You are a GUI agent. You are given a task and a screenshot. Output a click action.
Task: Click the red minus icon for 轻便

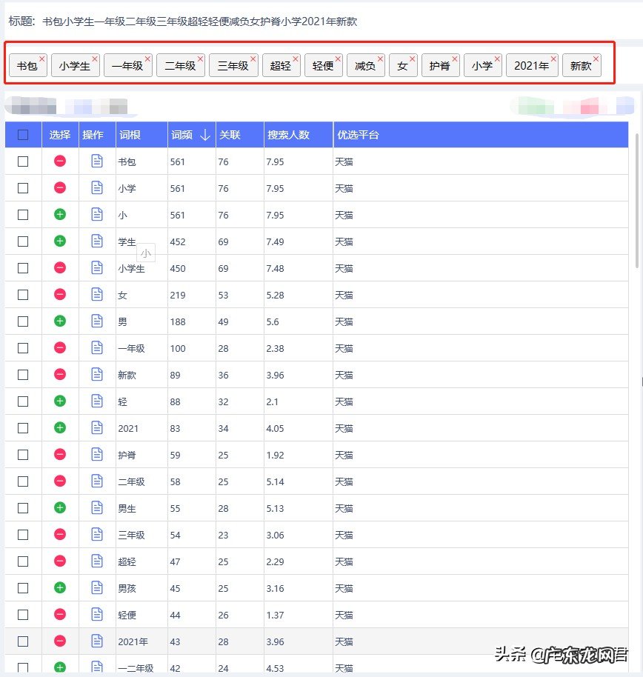pos(61,615)
